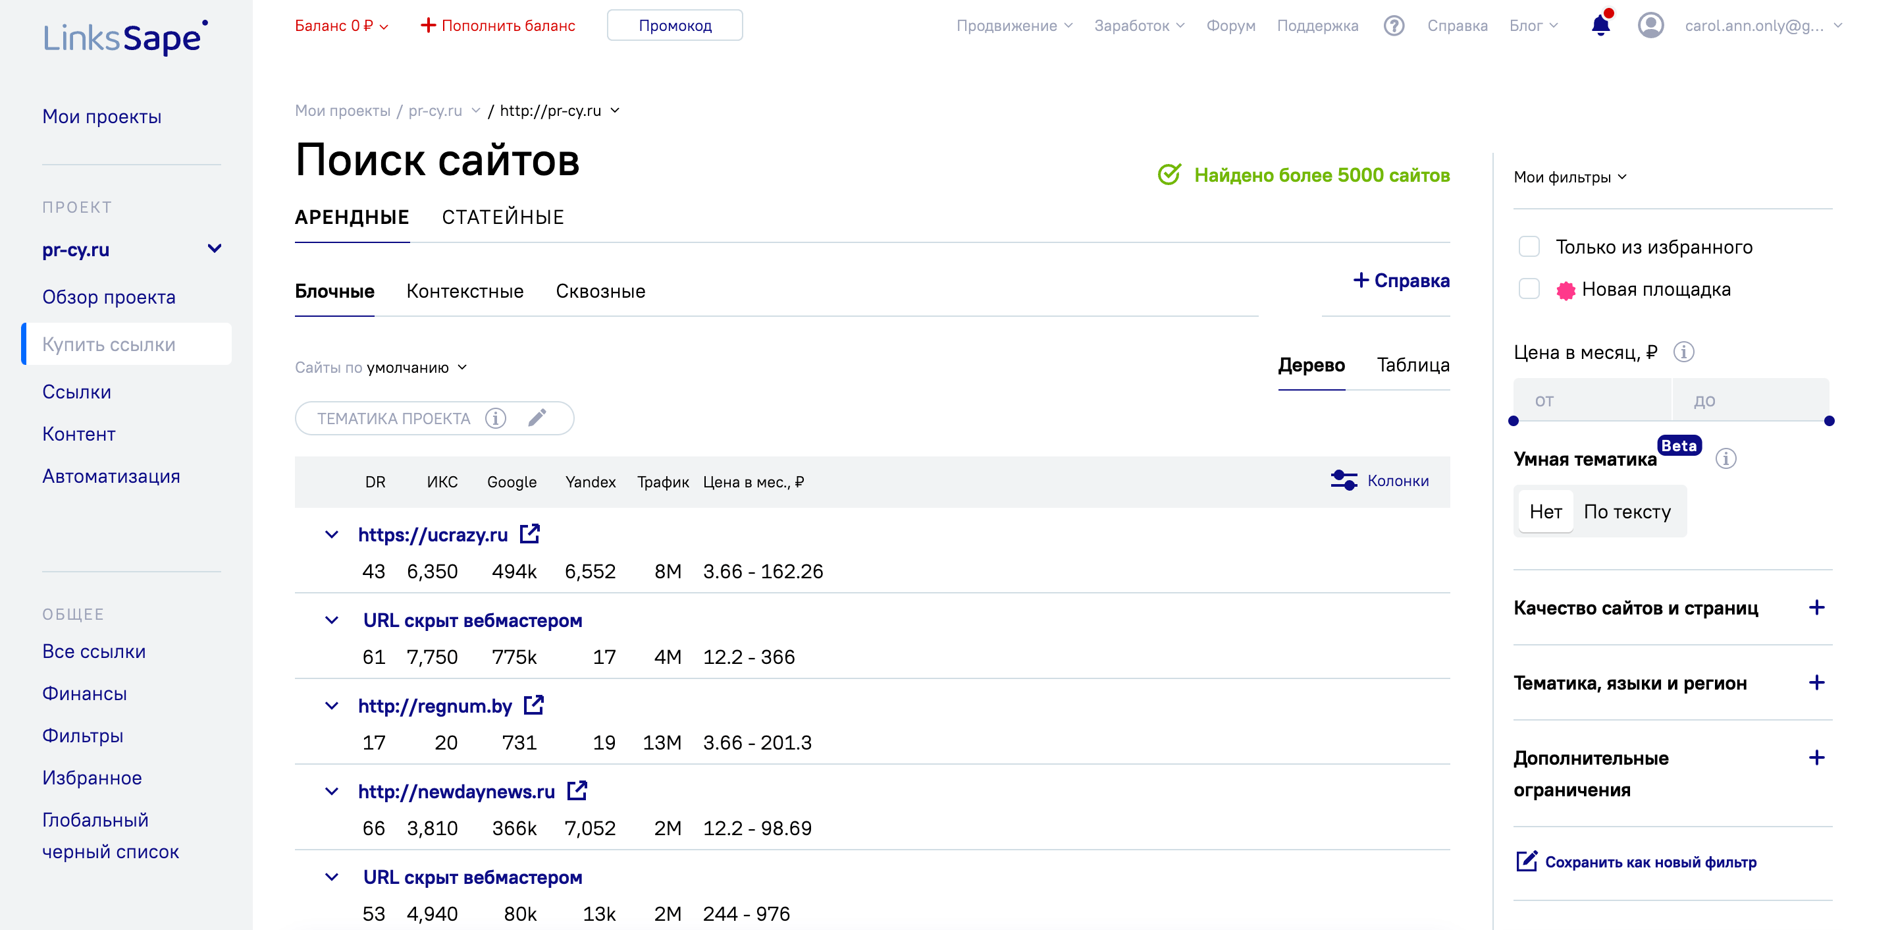
Task: Tick the Только из избранного checkbox
Action: (1529, 246)
